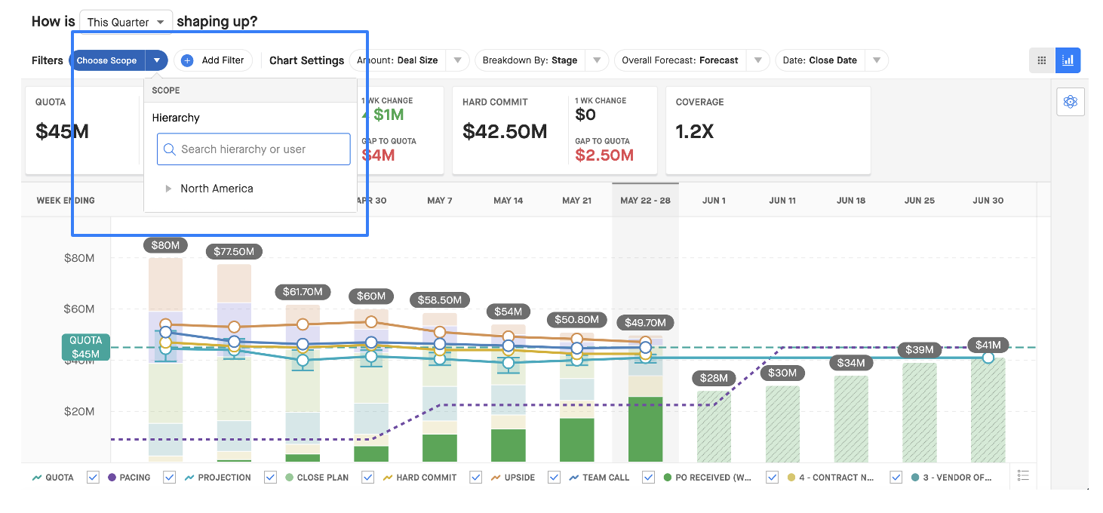This screenshot has height=513, width=1103.
Task: Open the This Quarter period dropdown
Action: tap(126, 22)
